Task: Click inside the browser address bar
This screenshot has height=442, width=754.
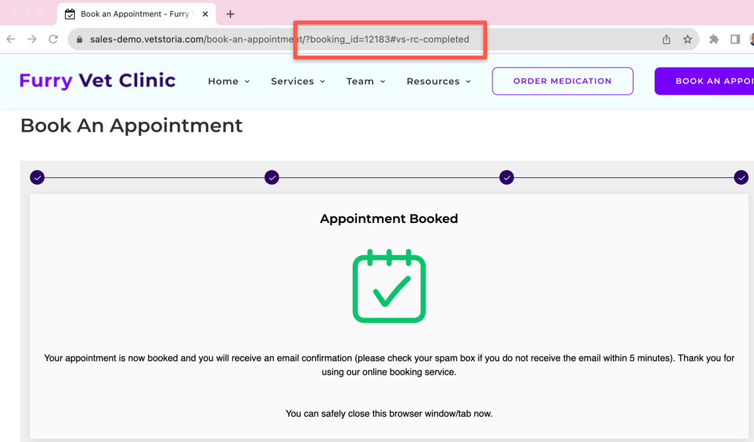Action: 265,39
